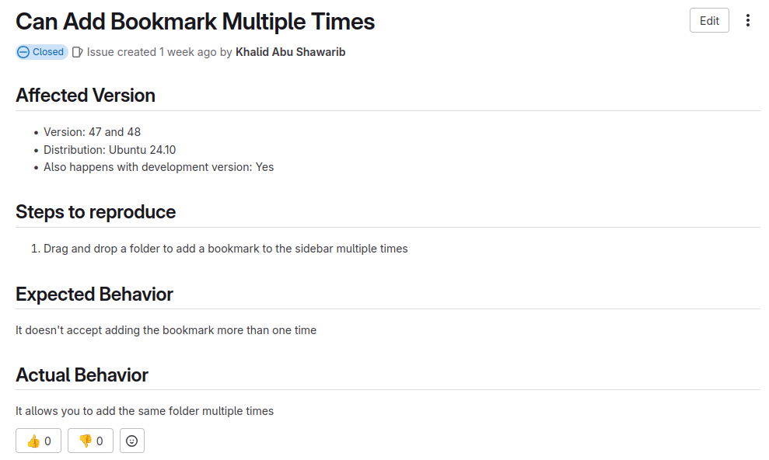The width and height of the screenshot is (769, 460).
Task: Click the 'Distribution: Ubuntu 24.10' list item
Action: coord(110,150)
